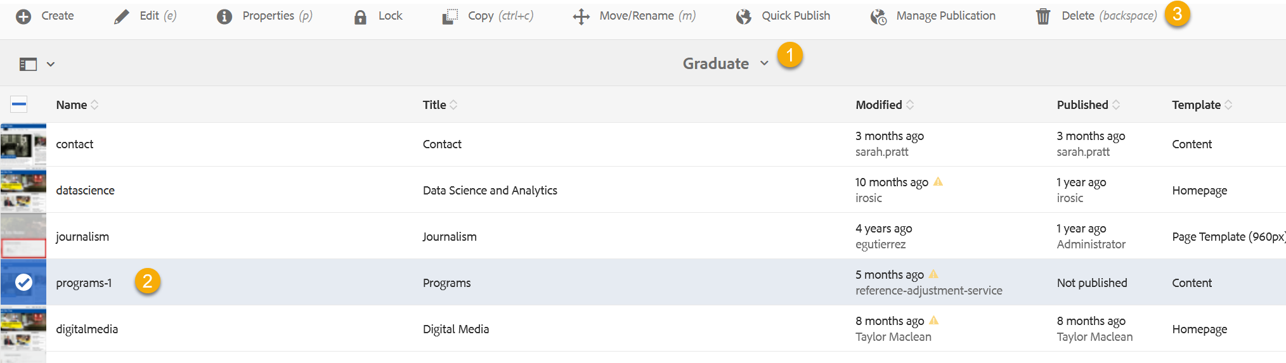This screenshot has height=363, width=1286.
Task: Open Properties via info icon
Action: point(224,16)
